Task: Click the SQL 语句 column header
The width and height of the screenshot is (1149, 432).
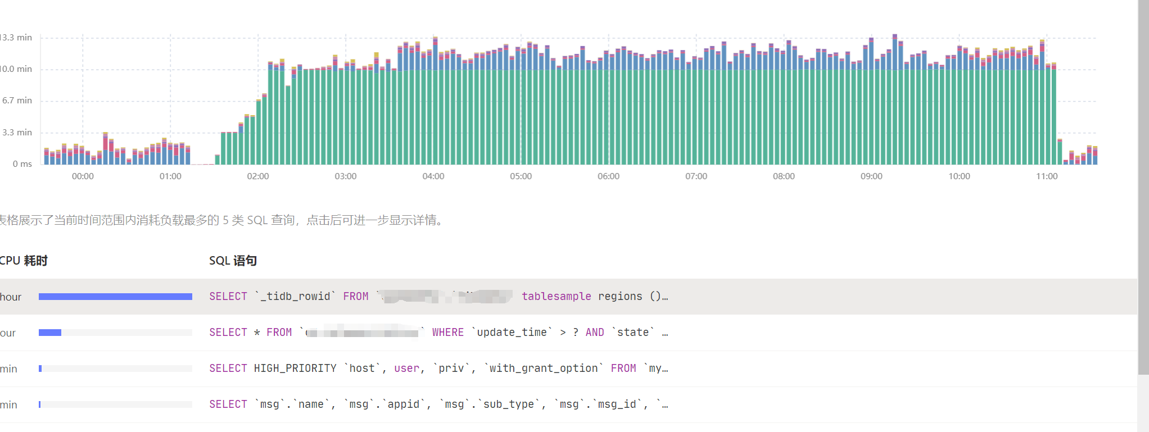Action: tap(233, 261)
